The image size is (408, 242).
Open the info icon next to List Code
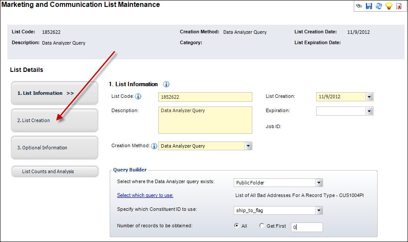[x=138, y=97]
